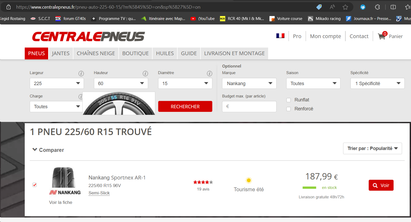This screenshot has width=411, height=222.
Task: Show Diamètre info tooltip icon
Action: tap(209, 74)
